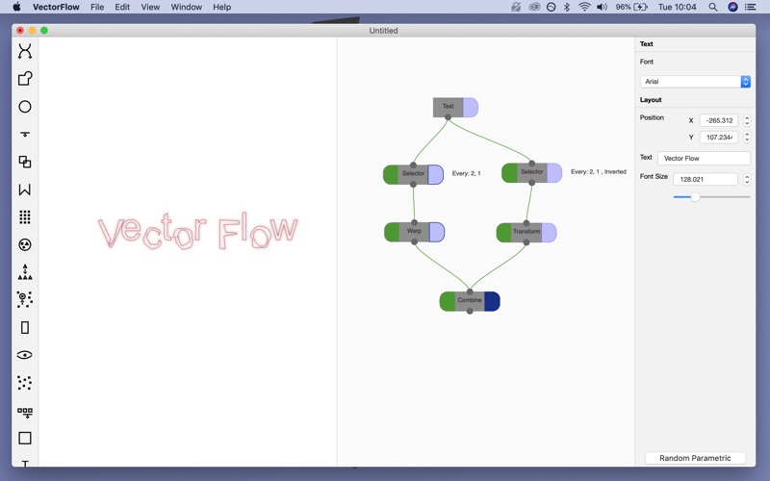The image size is (770, 481).
Task: Click the Do Not Disturb circle icon
Action: [x=551, y=7]
